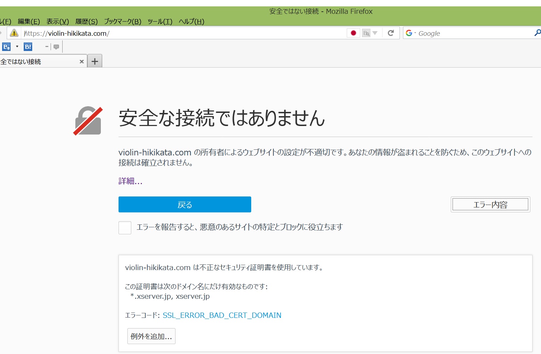Click the 例外を追加... button
The image size is (541, 354).
151,336
